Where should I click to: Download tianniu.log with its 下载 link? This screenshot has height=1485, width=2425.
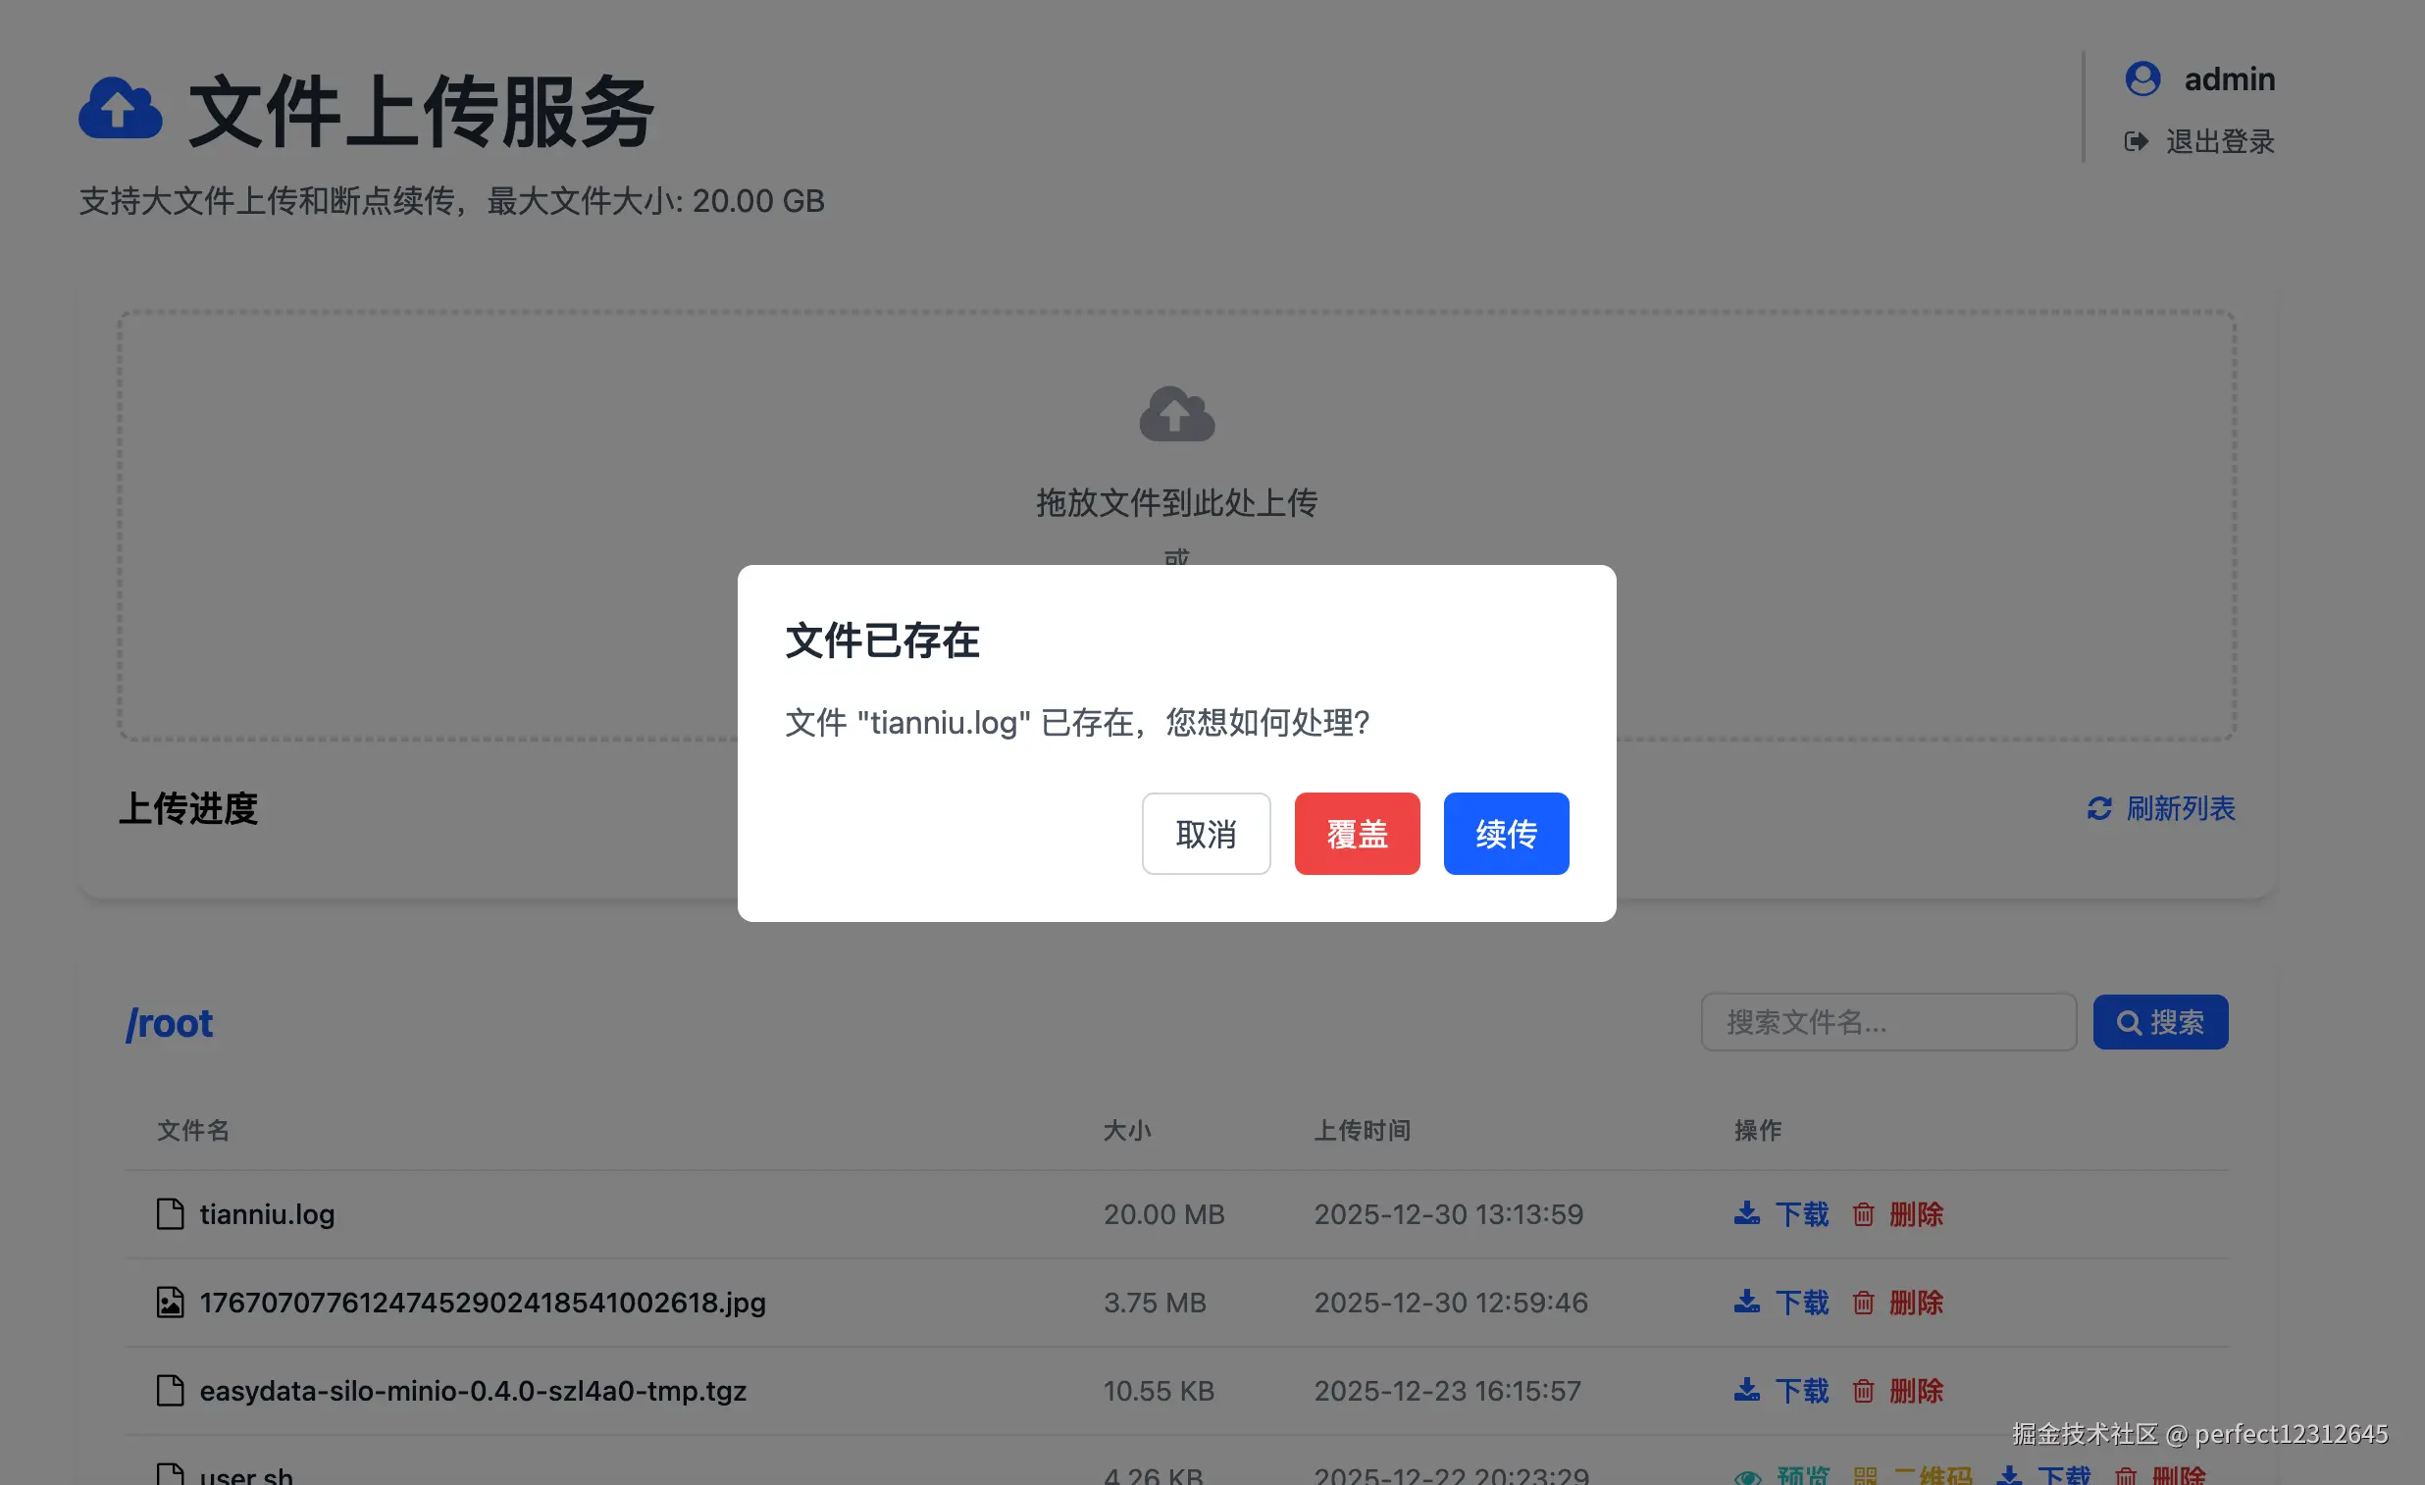(1781, 1213)
